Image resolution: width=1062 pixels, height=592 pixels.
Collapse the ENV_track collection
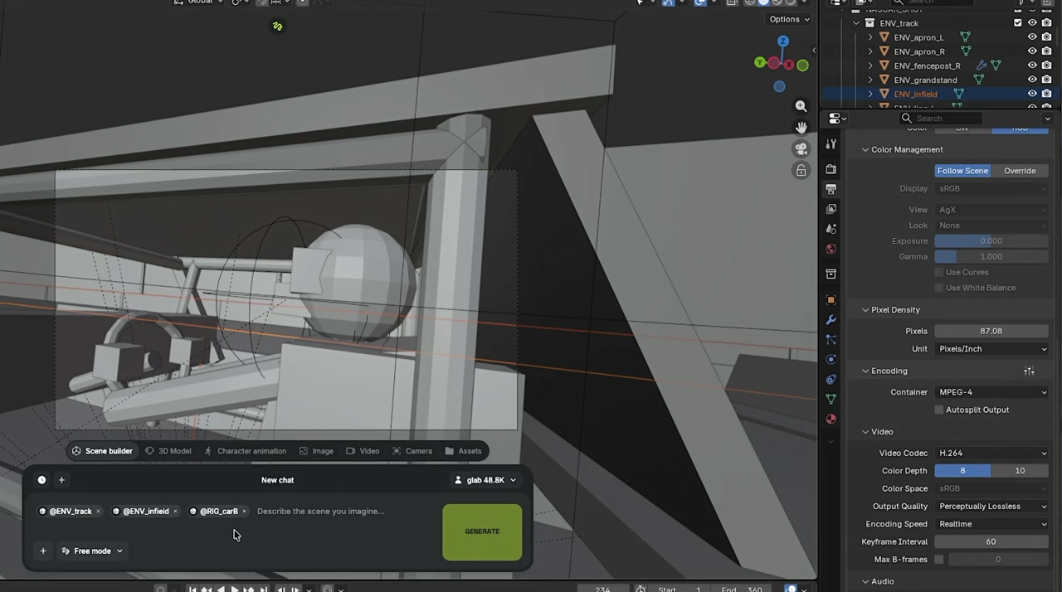point(856,23)
